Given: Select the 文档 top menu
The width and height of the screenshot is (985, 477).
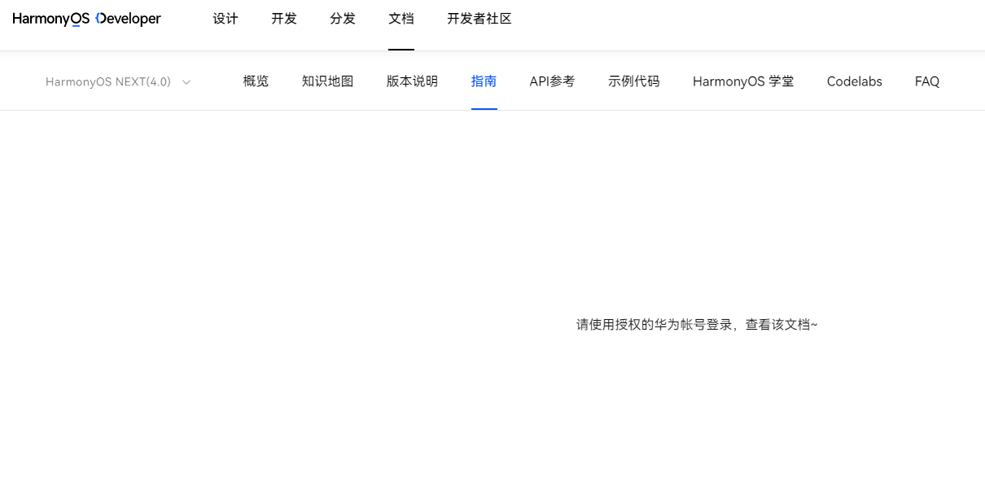Looking at the screenshot, I should click(401, 19).
